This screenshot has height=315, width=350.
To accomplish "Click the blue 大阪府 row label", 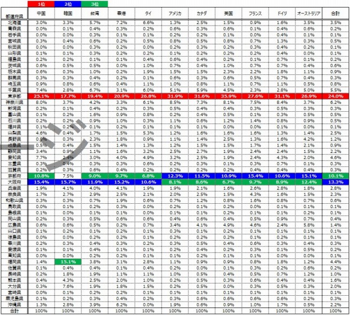I will pyautogui.click(x=15, y=182).
